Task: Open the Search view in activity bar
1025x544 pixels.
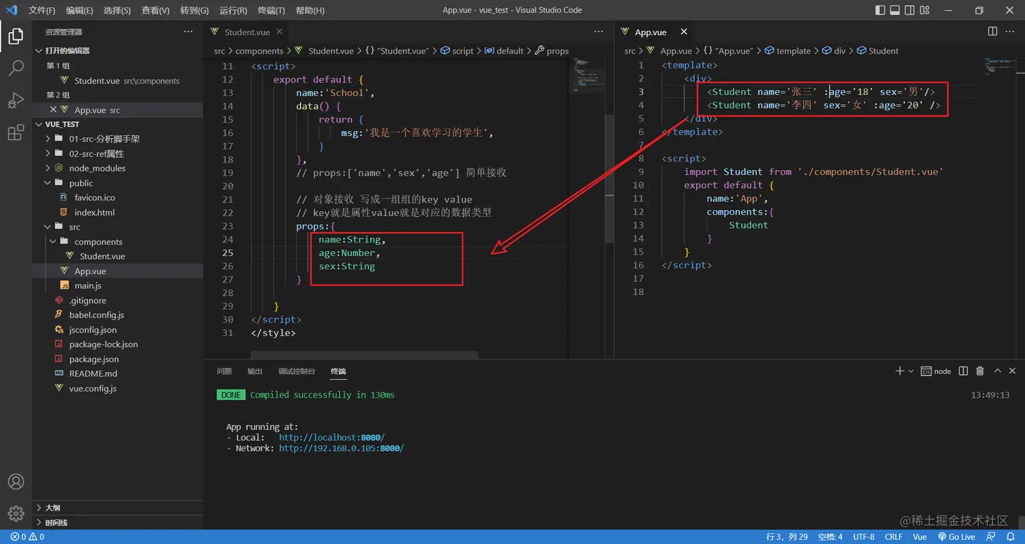Action: [x=16, y=68]
